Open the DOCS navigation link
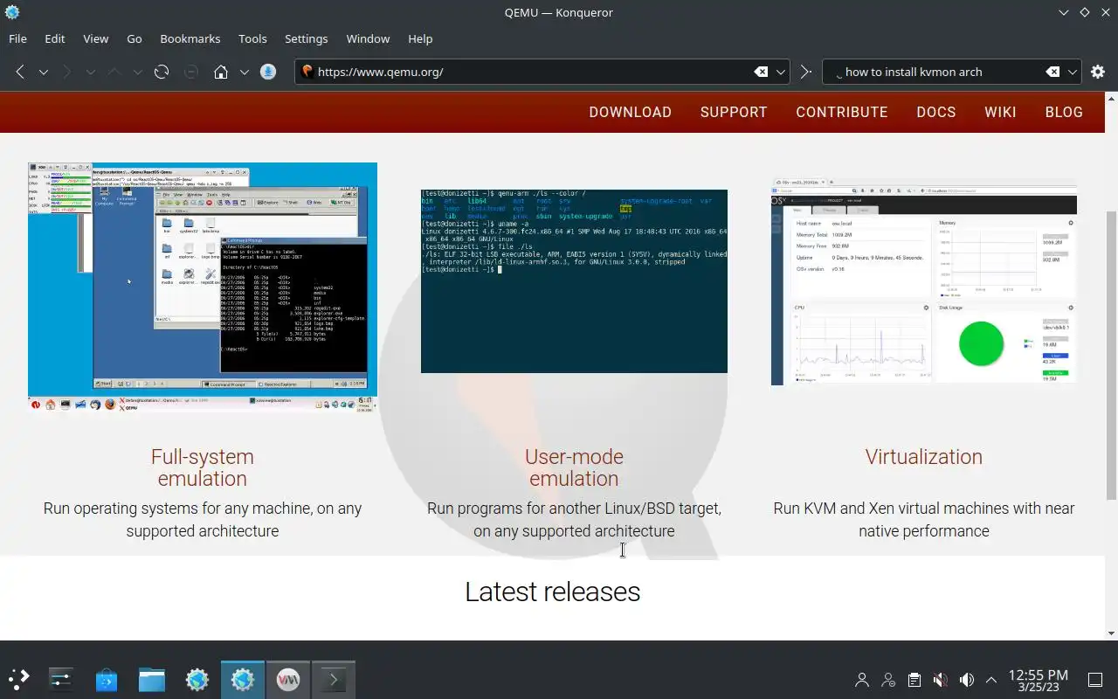Viewport: 1118px width, 699px height. click(936, 112)
